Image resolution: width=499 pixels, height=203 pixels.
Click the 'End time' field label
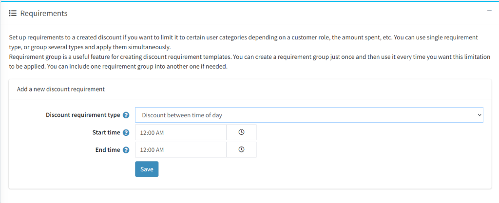coord(108,150)
